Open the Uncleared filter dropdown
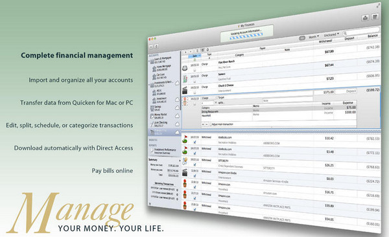This screenshot has width=389, height=237. coord(331,35)
